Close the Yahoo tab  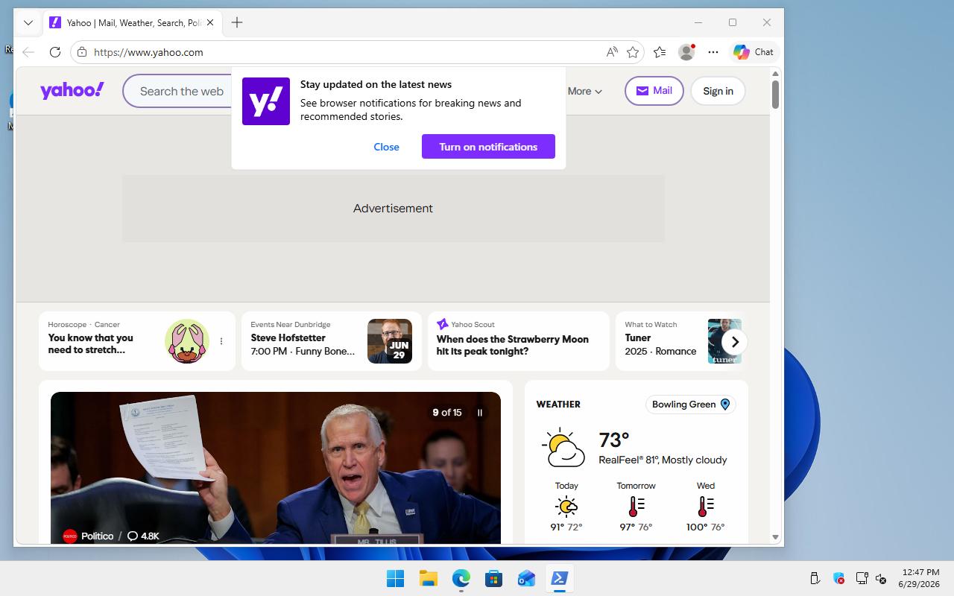point(210,22)
